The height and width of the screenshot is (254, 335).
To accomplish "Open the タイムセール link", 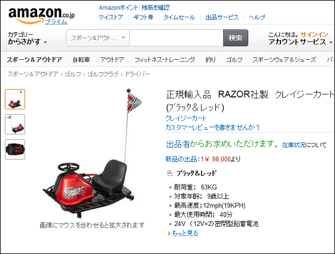I will (x=179, y=17).
